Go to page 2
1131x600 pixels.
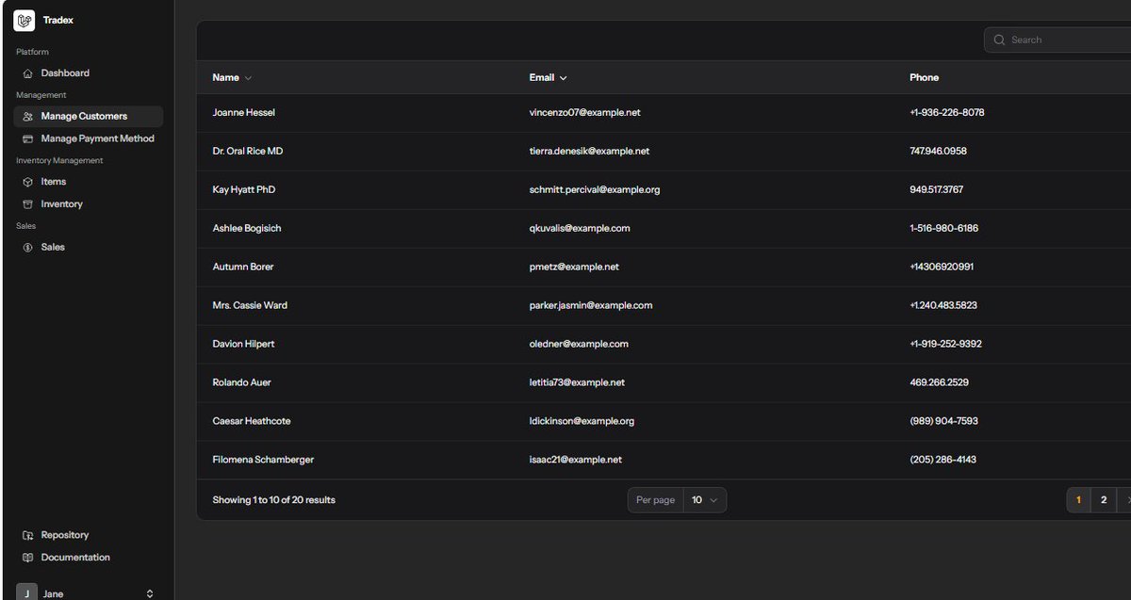click(1104, 500)
